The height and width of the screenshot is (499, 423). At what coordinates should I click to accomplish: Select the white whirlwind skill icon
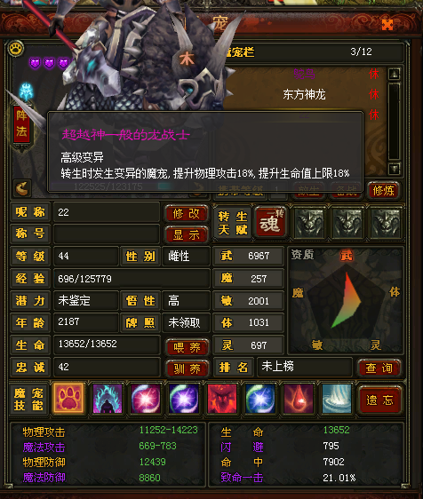click(337, 399)
